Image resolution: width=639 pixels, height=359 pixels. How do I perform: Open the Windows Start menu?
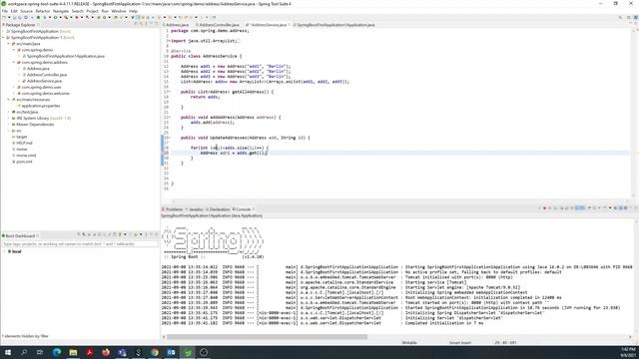(x=8, y=352)
